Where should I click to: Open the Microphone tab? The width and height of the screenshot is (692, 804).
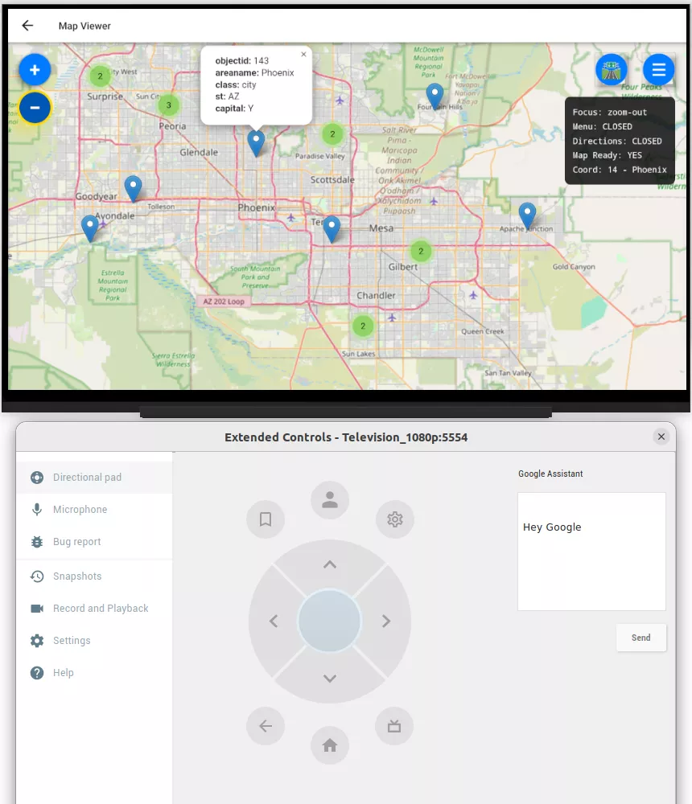(80, 510)
